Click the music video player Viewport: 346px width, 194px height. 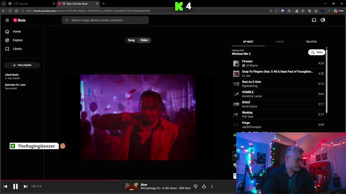[x=138, y=117]
